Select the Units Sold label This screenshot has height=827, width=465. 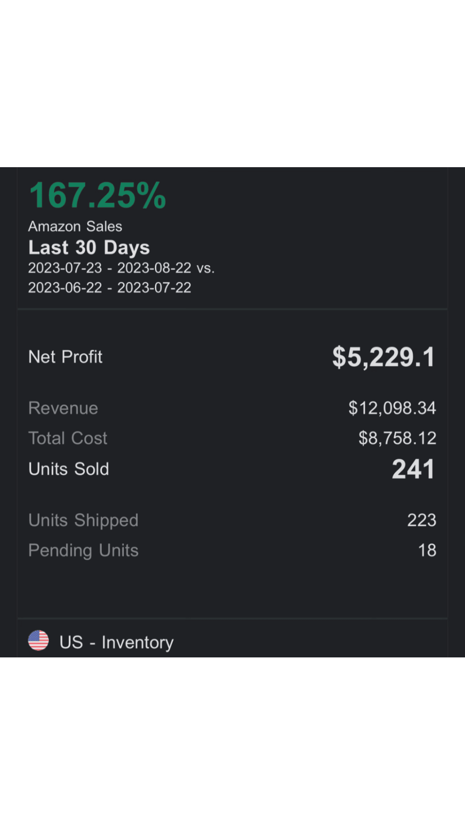(69, 469)
